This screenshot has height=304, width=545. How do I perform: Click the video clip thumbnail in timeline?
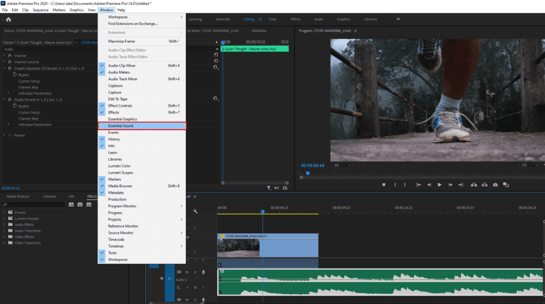[238, 248]
